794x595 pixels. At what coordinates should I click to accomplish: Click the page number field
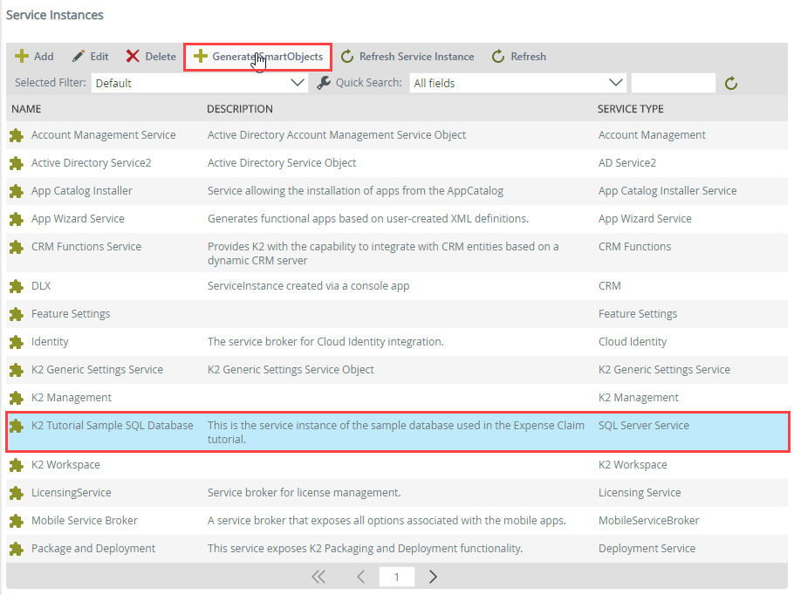tap(396, 577)
